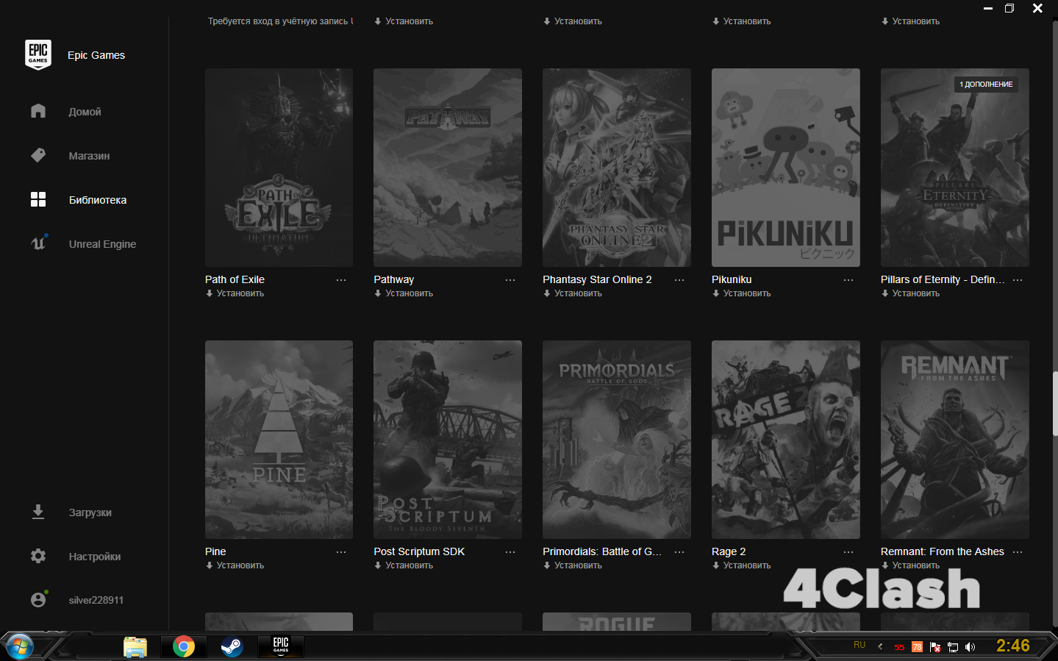This screenshot has height=661, width=1058.
Task: Open the volume speaker tray icon
Action: click(x=971, y=647)
